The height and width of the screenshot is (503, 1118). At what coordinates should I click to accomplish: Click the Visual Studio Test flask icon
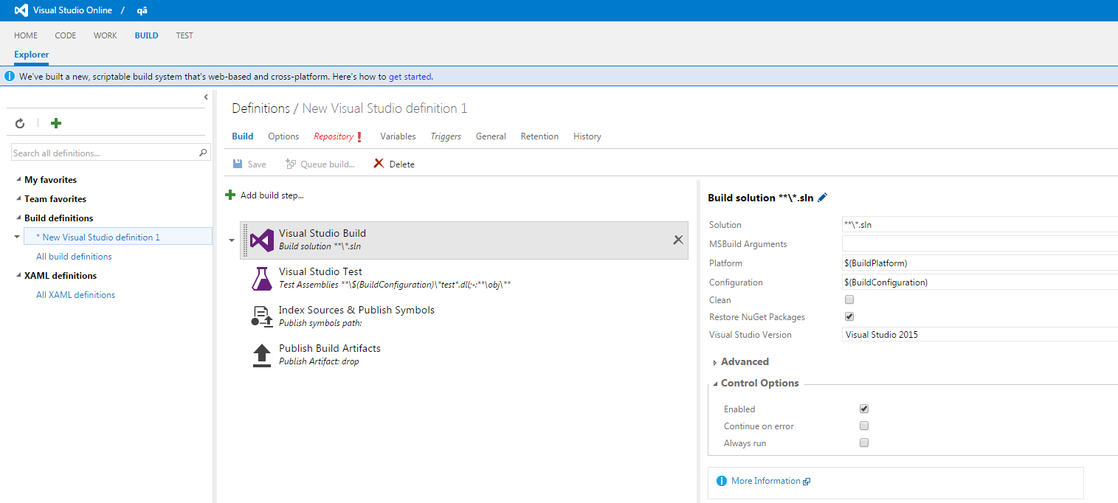point(262,279)
